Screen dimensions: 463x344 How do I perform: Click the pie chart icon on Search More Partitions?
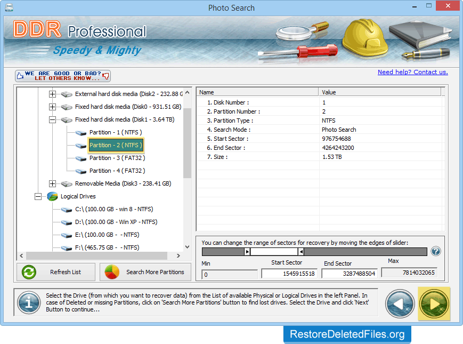coord(112,272)
